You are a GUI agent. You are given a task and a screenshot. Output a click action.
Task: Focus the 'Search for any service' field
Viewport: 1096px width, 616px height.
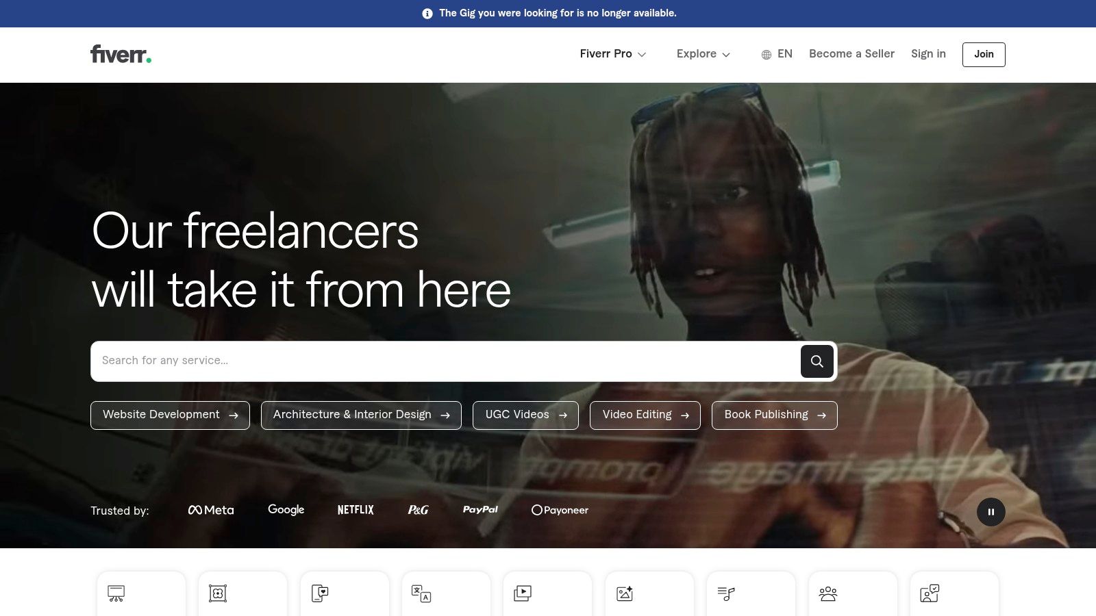click(445, 361)
